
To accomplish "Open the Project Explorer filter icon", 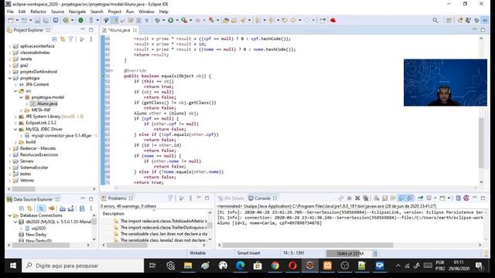I will point(70,39).
